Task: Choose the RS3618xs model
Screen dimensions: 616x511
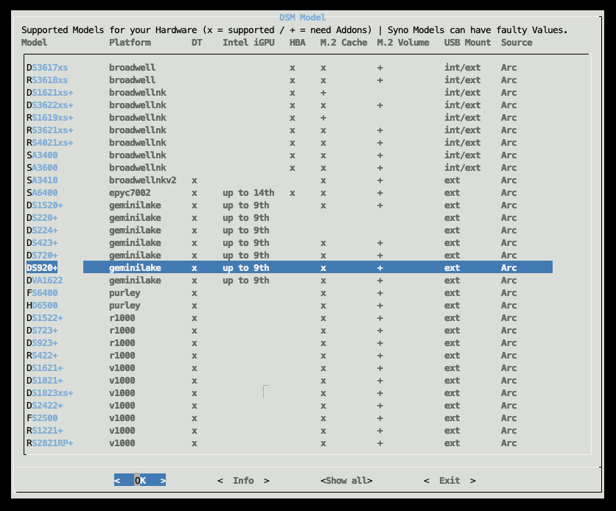Action: coord(47,80)
